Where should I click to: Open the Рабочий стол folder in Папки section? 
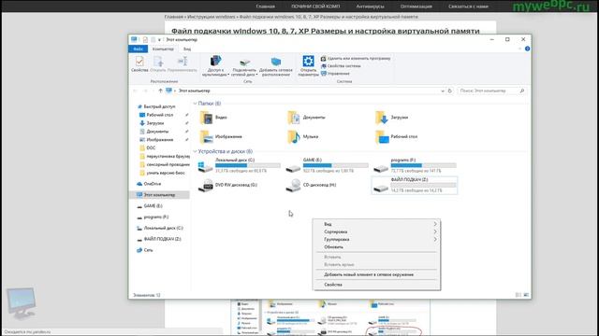[x=397, y=136]
